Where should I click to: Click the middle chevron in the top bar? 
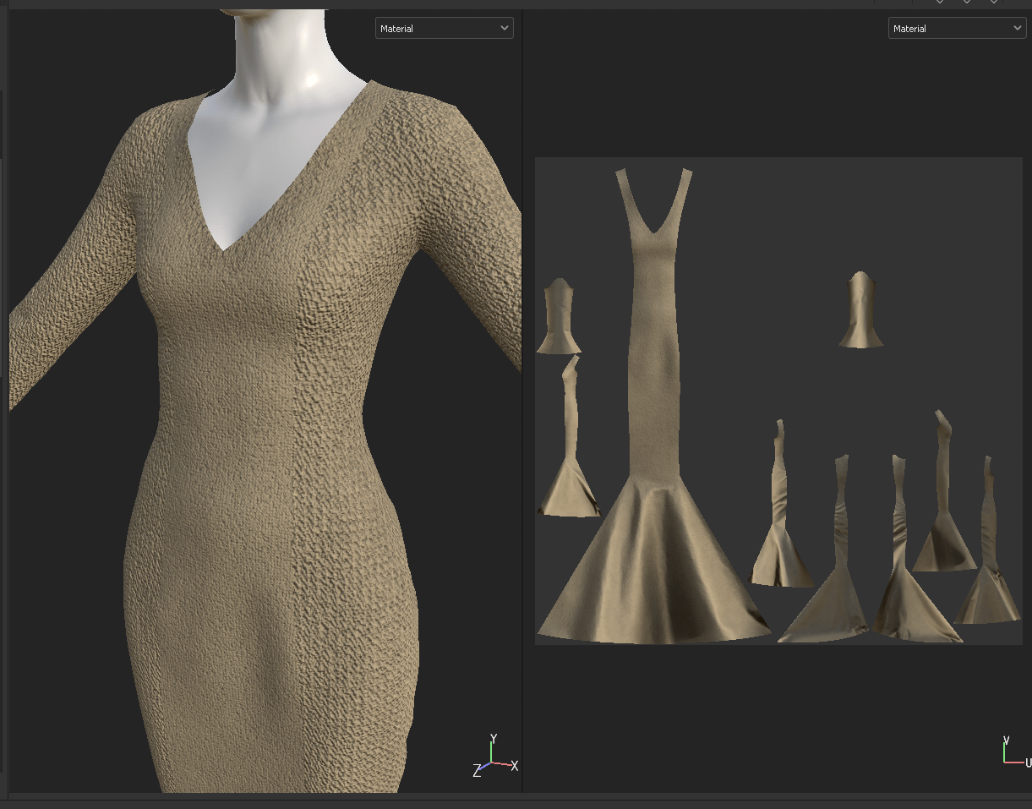(966, 3)
